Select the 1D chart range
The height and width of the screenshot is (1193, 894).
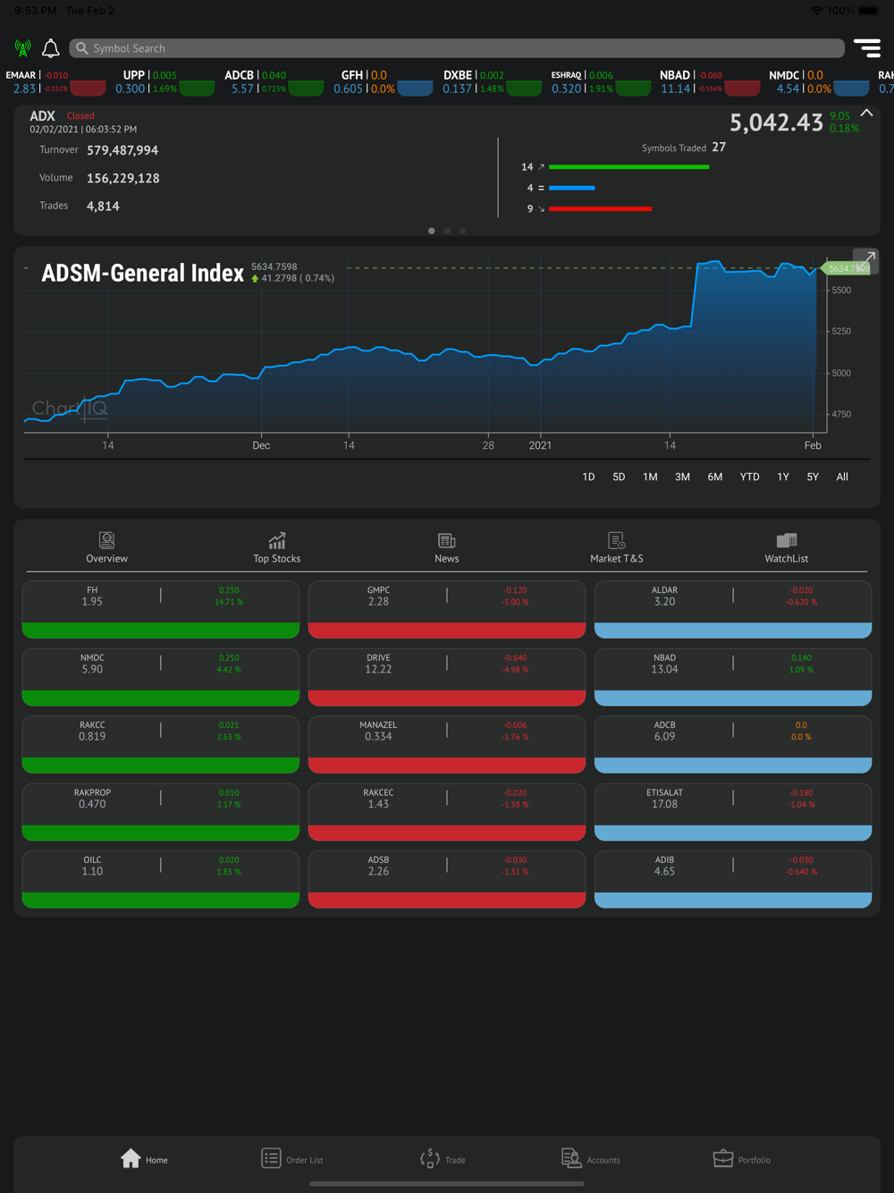point(588,477)
